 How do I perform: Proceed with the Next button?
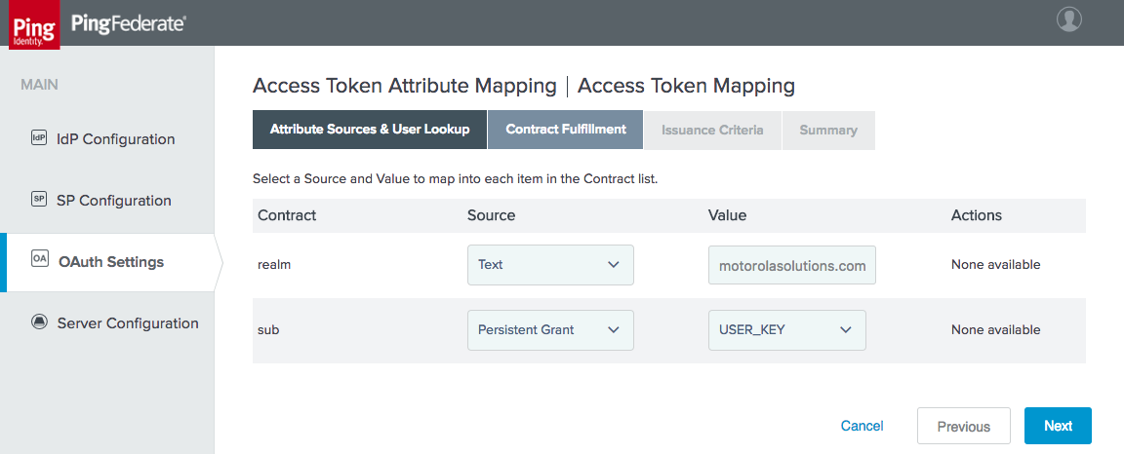1058,426
